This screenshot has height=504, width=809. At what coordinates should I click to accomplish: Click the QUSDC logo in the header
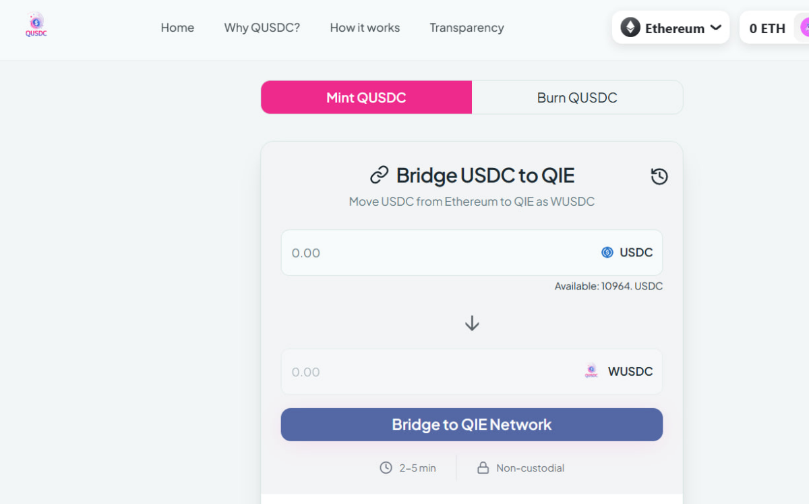tap(36, 26)
